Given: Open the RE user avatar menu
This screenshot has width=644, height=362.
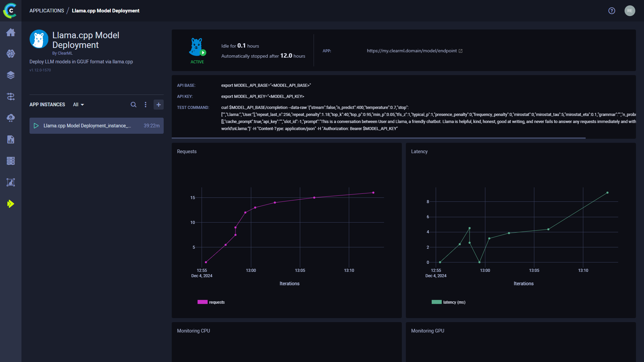Looking at the screenshot, I should coord(630,11).
